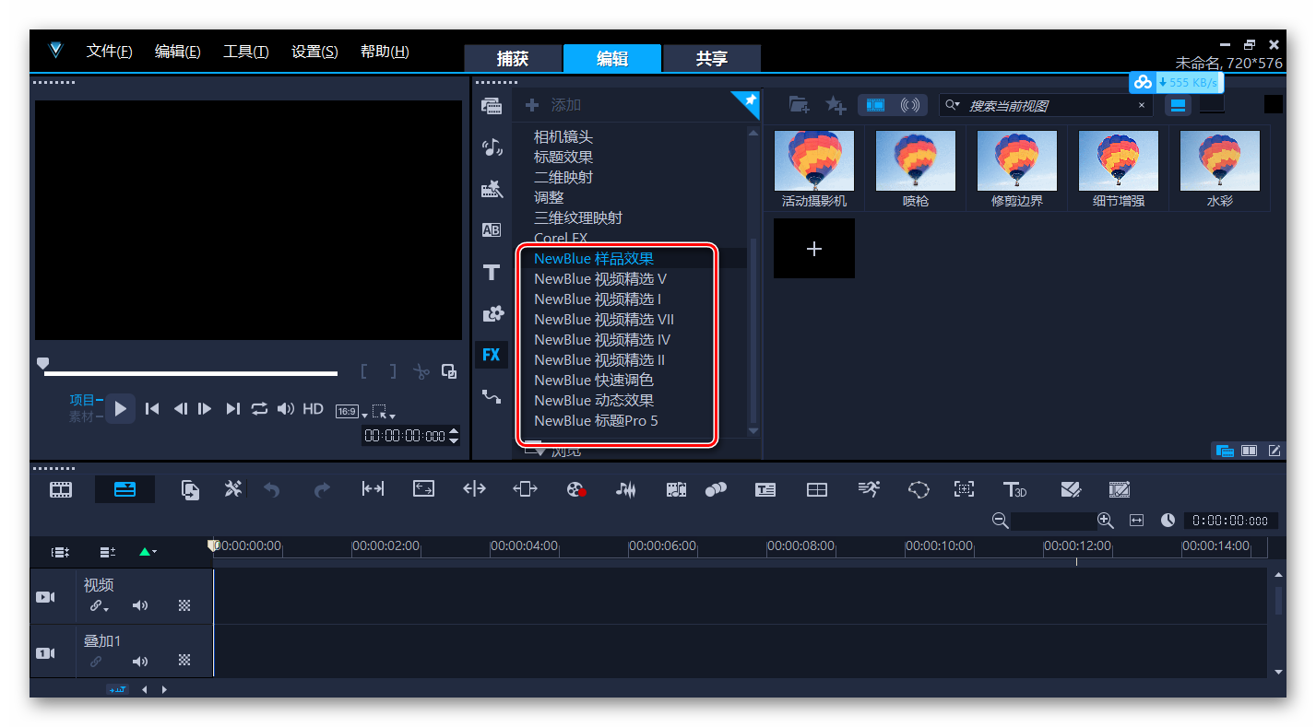Image resolution: width=1316 pixels, height=727 pixels.
Task: Switch to the 共享 tab
Action: tap(712, 58)
